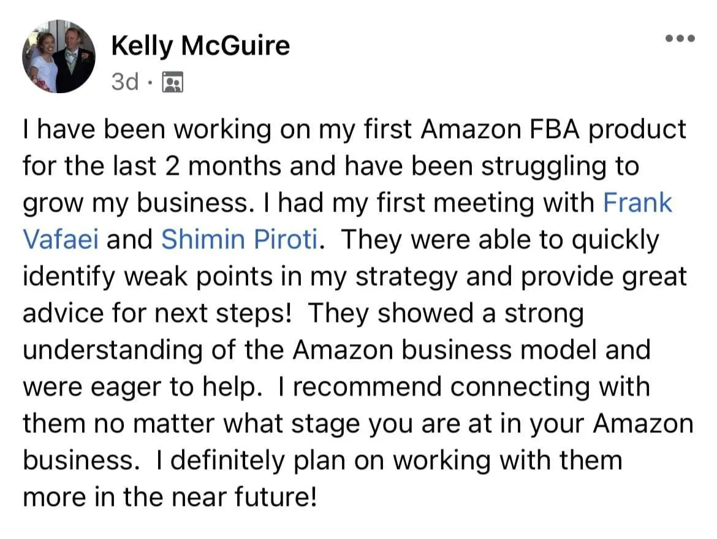Click the words Amazon FBA product
This screenshot has width=717, height=539.
coord(553,129)
